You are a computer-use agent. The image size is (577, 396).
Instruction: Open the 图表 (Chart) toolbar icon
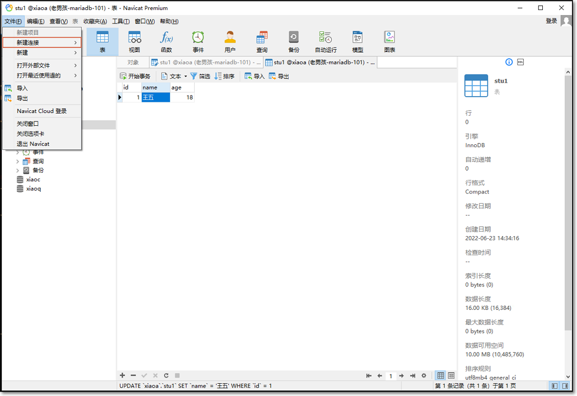(390, 42)
